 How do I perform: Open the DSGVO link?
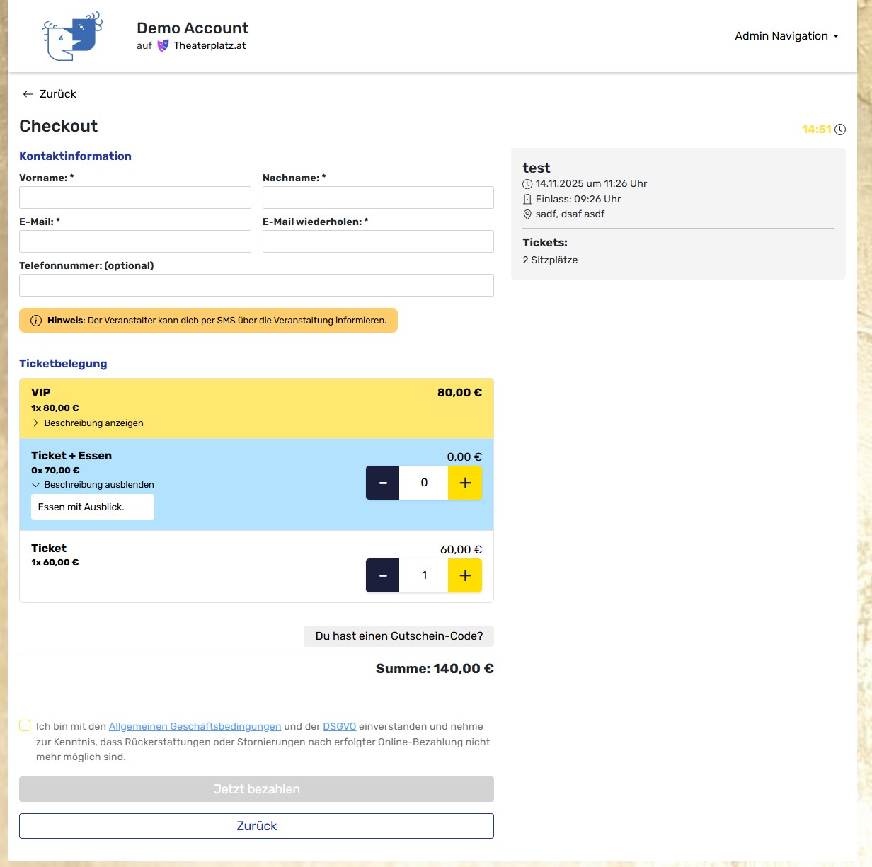coord(339,725)
